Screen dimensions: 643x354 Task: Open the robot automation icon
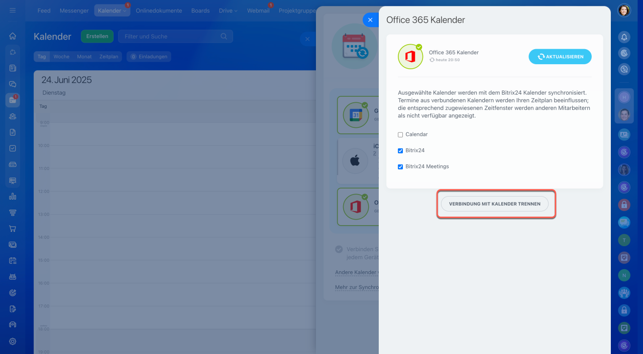click(13, 277)
